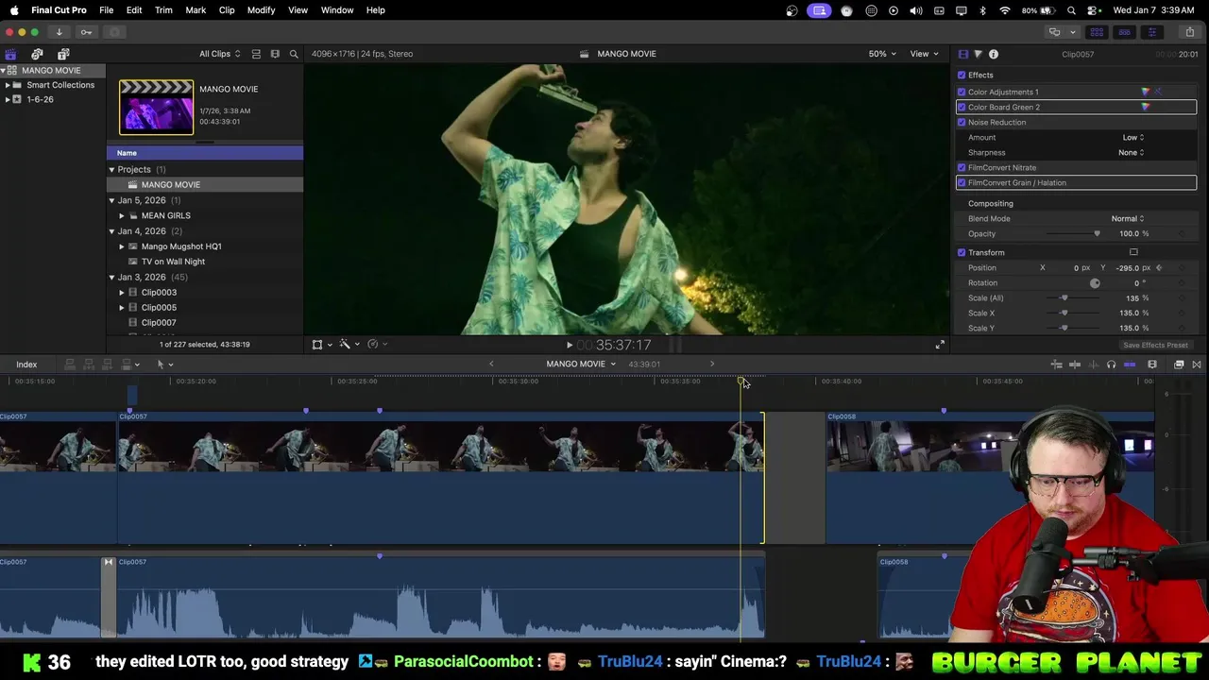The image size is (1209, 680).
Task: Open Sharpness None dropdown
Action: (1131, 152)
